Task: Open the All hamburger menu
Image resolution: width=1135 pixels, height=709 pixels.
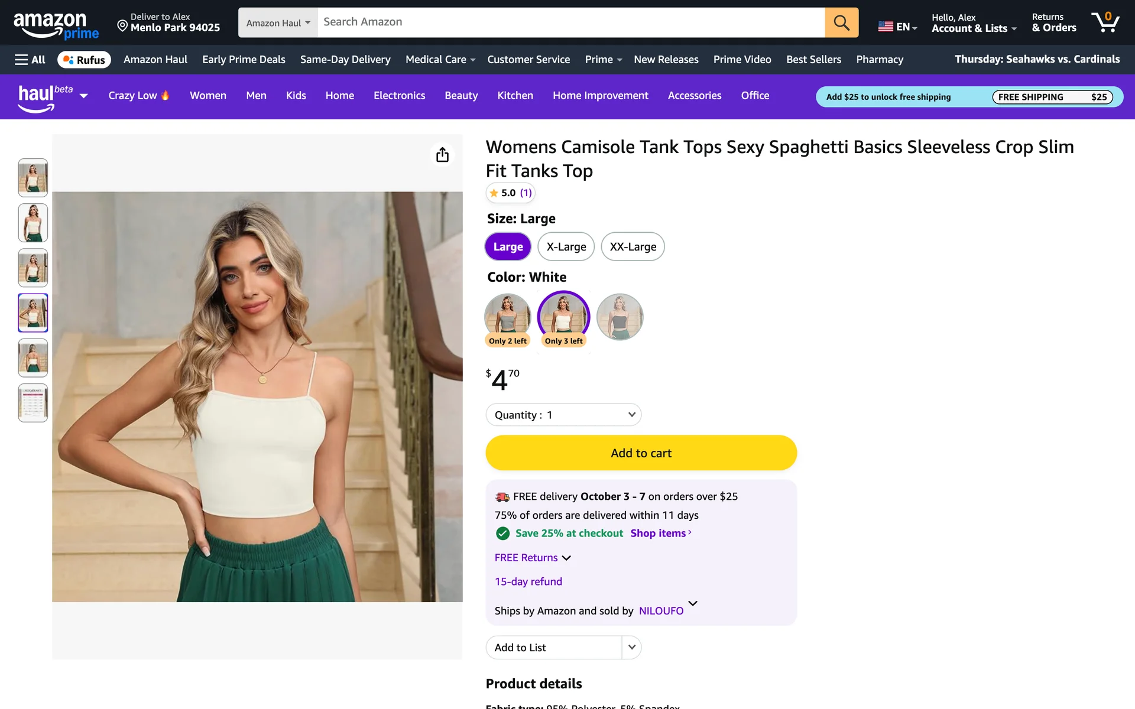Action: coord(30,60)
